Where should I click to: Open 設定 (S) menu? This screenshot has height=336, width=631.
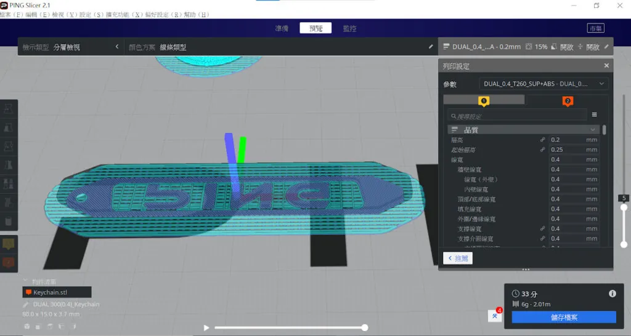coord(91,15)
